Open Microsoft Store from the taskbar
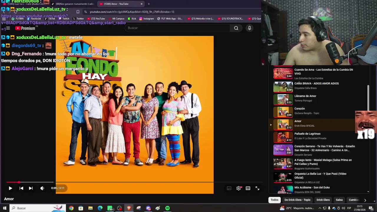Image resolution: width=377 pixels, height=212 pixels. coord(81,208)
